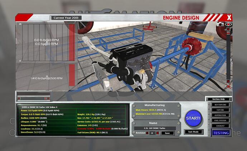Image resolution: width=247 pixels, height=151 pixels.
Task: Click the Test Mode button
Action: 194,132
